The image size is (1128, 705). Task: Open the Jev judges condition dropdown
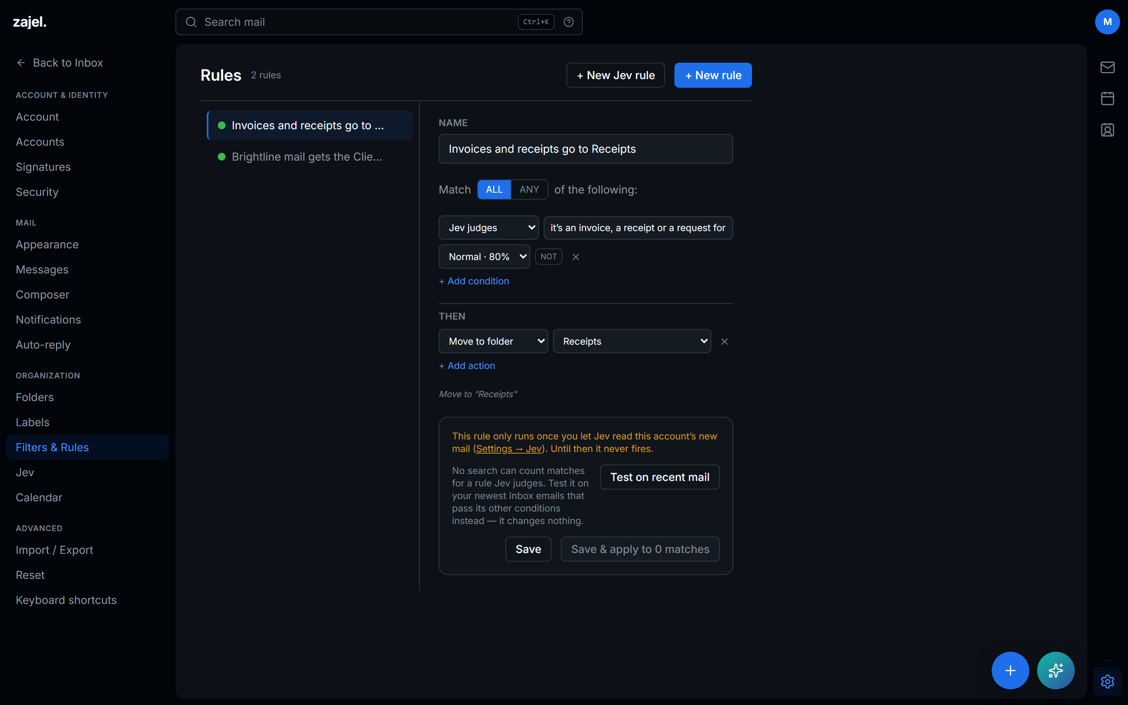tap(488, 228)
